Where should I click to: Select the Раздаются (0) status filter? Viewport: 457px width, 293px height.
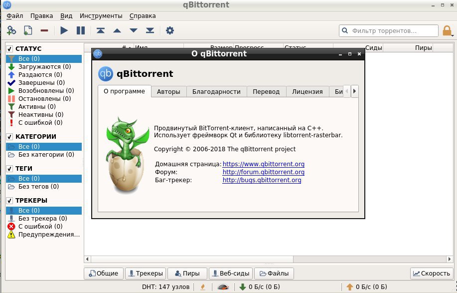tap(44, 75)
